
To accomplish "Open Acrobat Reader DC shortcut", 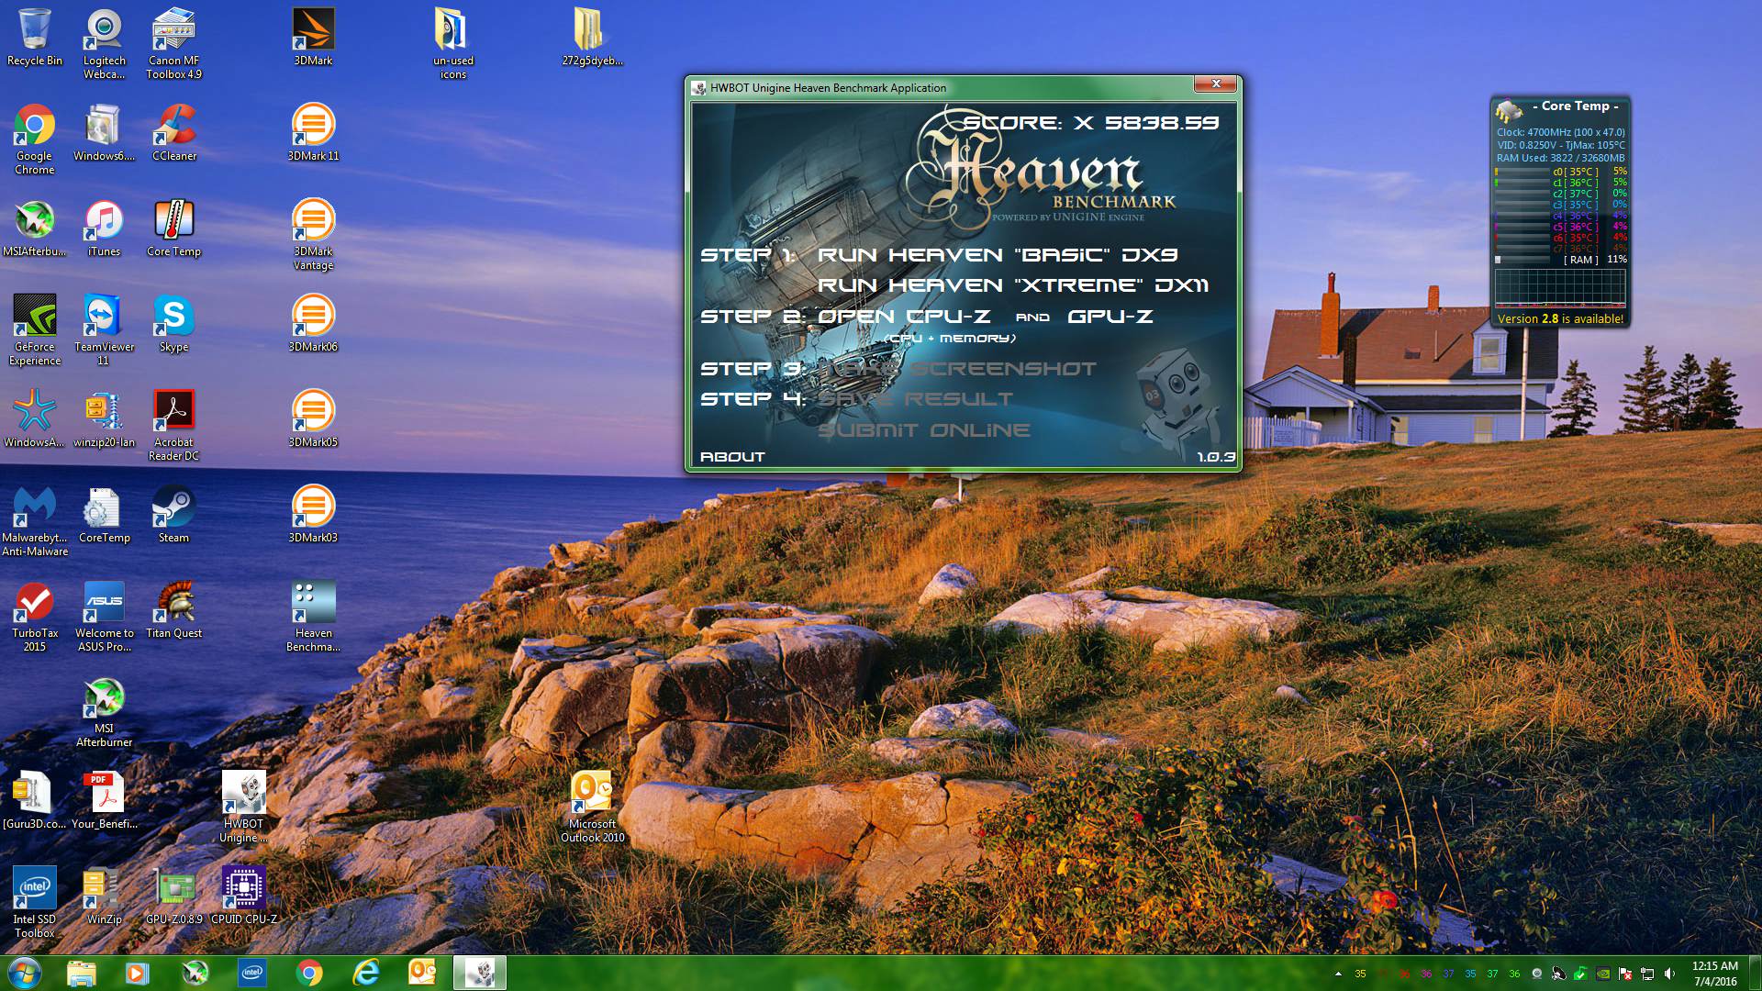I will click(174, 425).
